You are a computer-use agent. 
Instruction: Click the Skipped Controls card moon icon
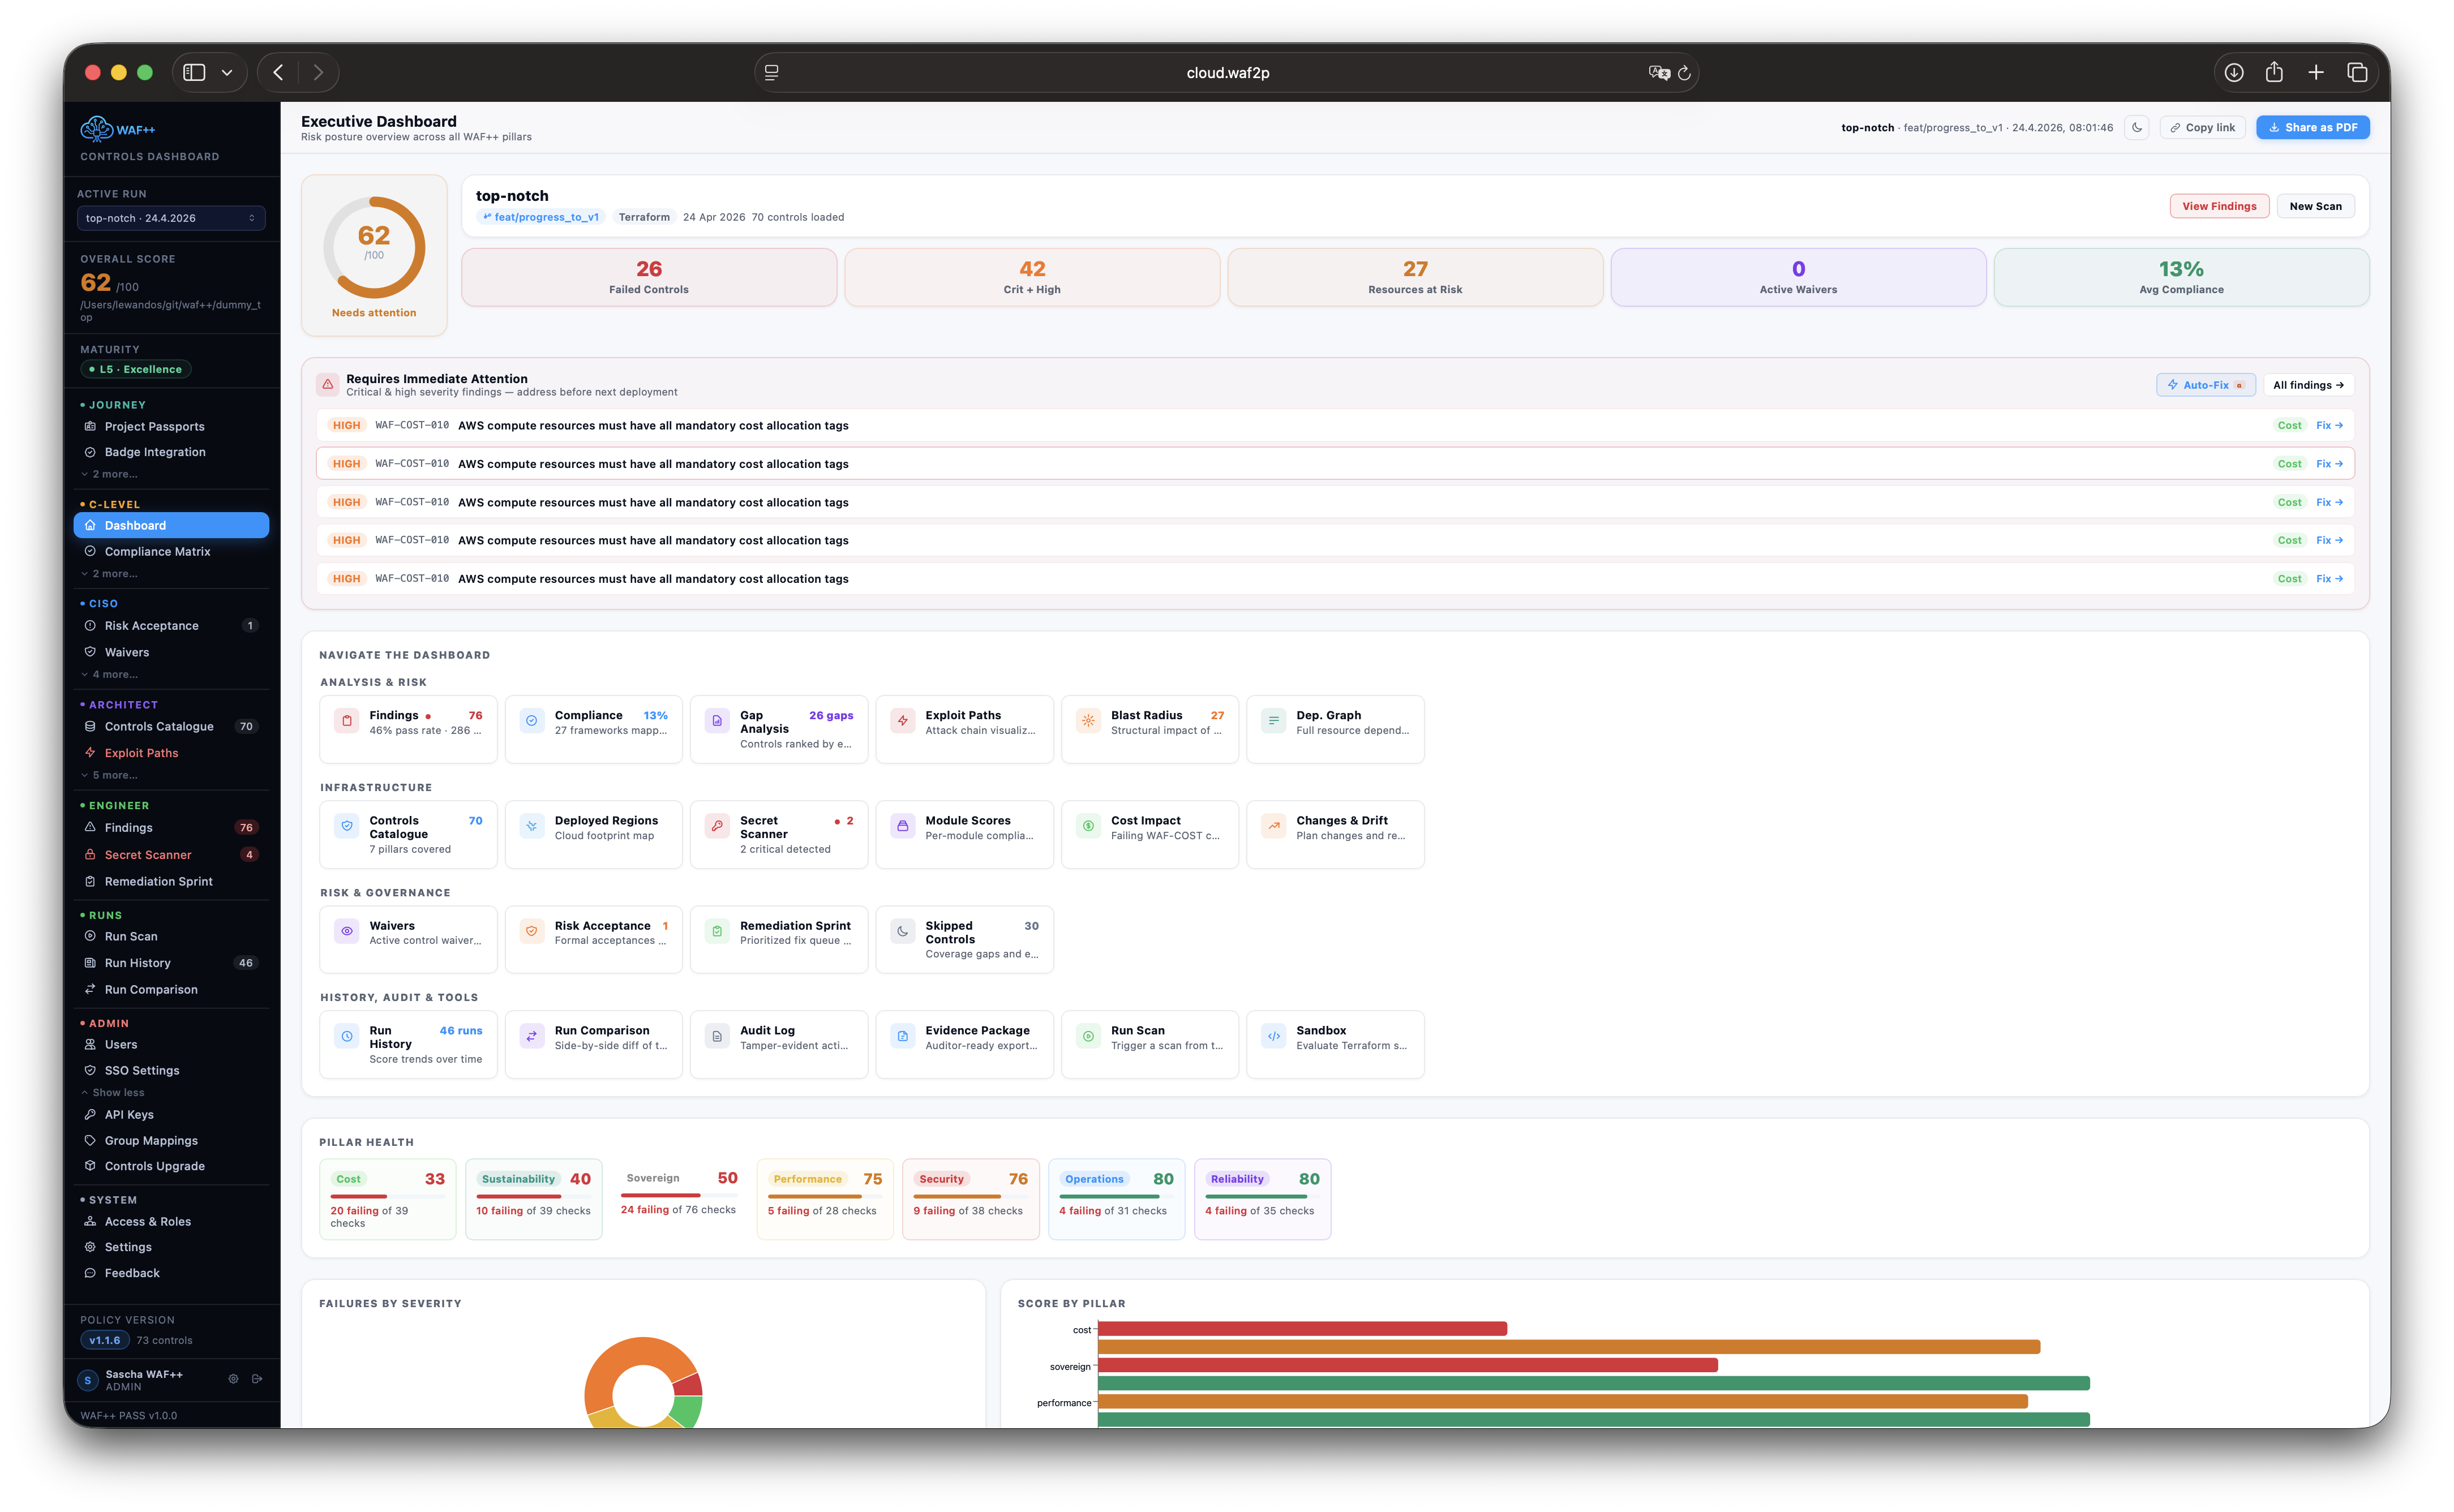click(x=902, y=931)
